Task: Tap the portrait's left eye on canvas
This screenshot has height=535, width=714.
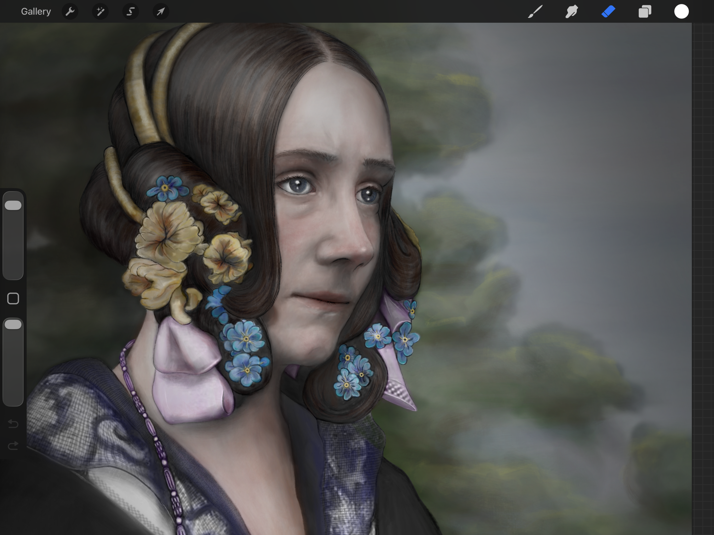Action: pos(298,185)
